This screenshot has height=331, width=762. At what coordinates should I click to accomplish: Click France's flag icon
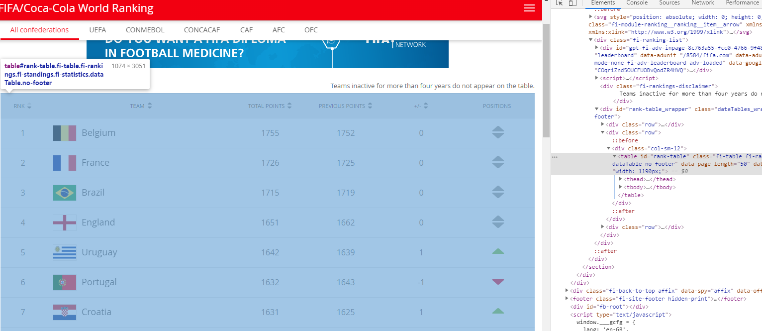65,163
